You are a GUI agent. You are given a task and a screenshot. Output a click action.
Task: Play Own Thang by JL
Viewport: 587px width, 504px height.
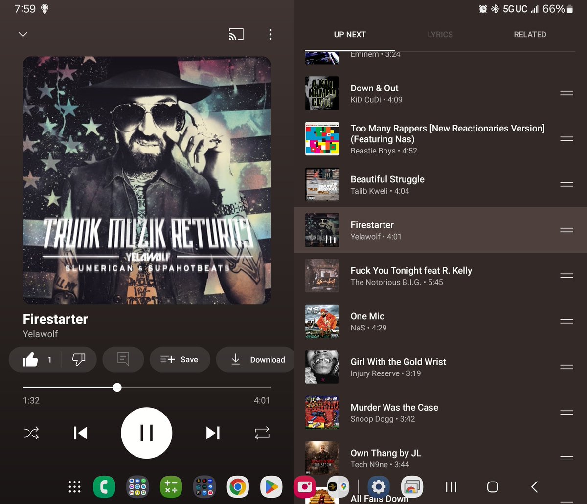(440, 458)
